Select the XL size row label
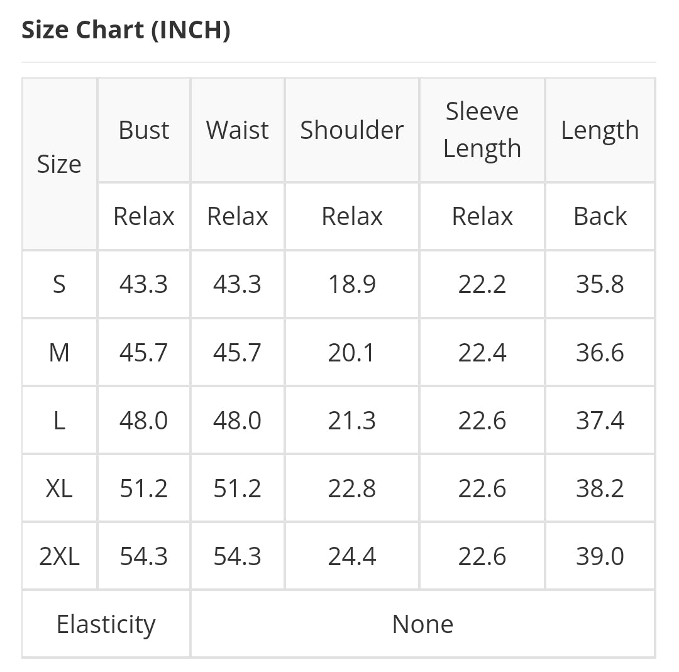Screen dimensions: 679x672 tap(59, 488)
